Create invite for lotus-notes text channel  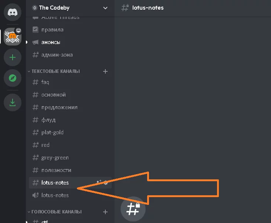click(x=99, y=182)
